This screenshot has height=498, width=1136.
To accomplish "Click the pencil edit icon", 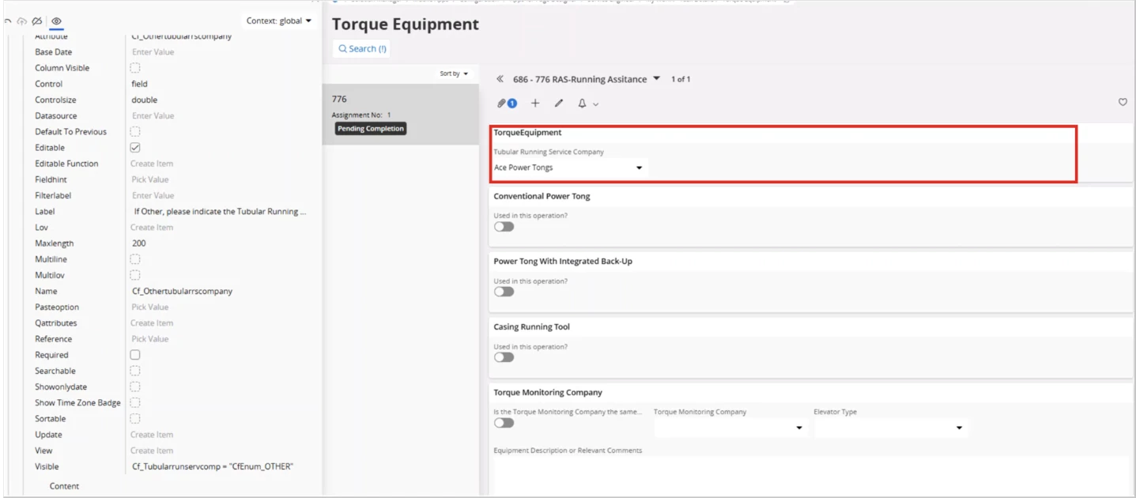I will 559,104.
